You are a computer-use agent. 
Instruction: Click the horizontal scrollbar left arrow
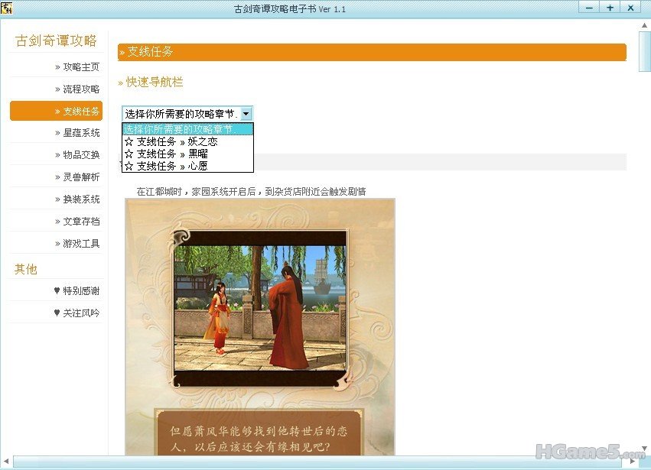click(x=6, y=462)
